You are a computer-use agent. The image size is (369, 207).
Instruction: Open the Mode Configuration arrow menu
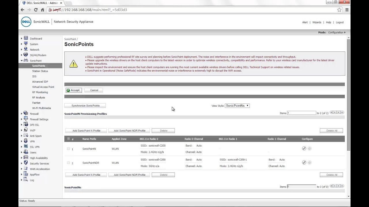345,32
